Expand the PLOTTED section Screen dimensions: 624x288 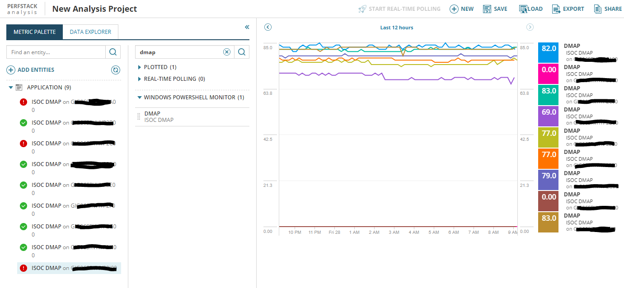pyautogui.click(x=140, y=67)
